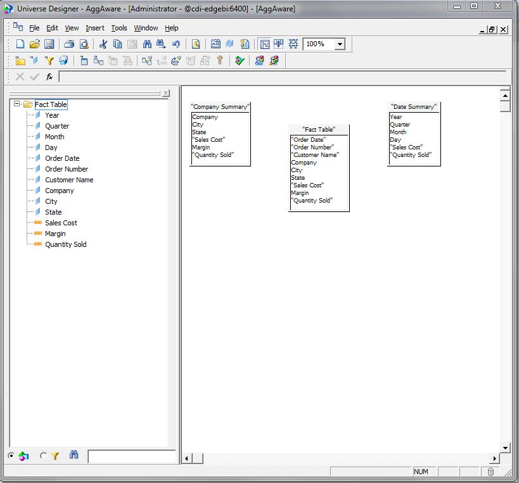The image size is (519, 483).
Task: Open the Window menu
Action: pyautogui.click(x=146, y=28)
